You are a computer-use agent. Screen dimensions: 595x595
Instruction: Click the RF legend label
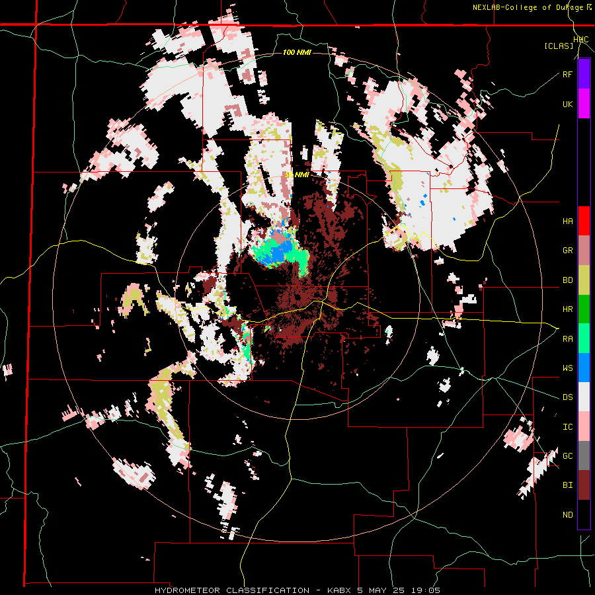click(567, 74)
